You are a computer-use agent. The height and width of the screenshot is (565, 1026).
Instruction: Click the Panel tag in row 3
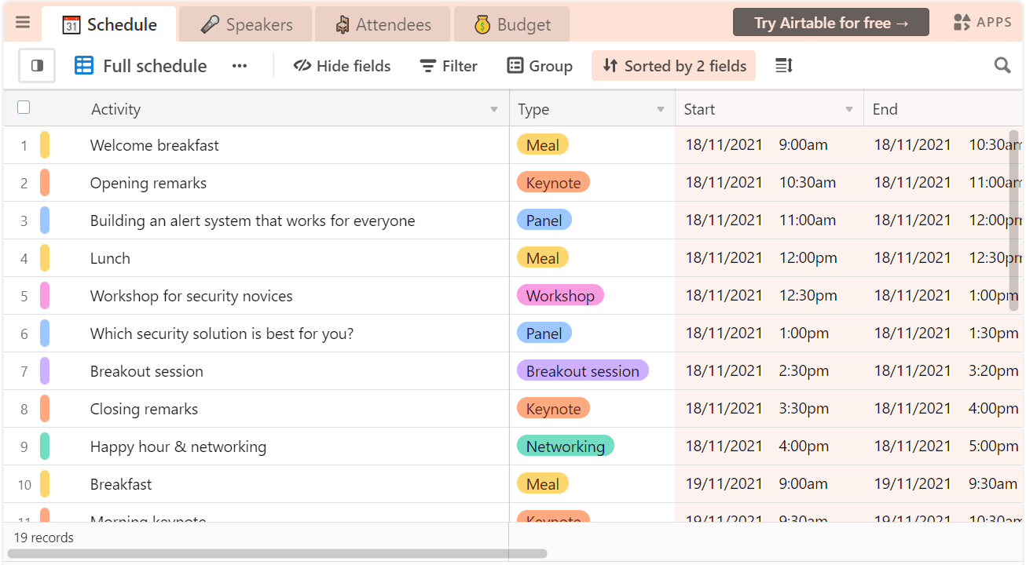[544, 221]
